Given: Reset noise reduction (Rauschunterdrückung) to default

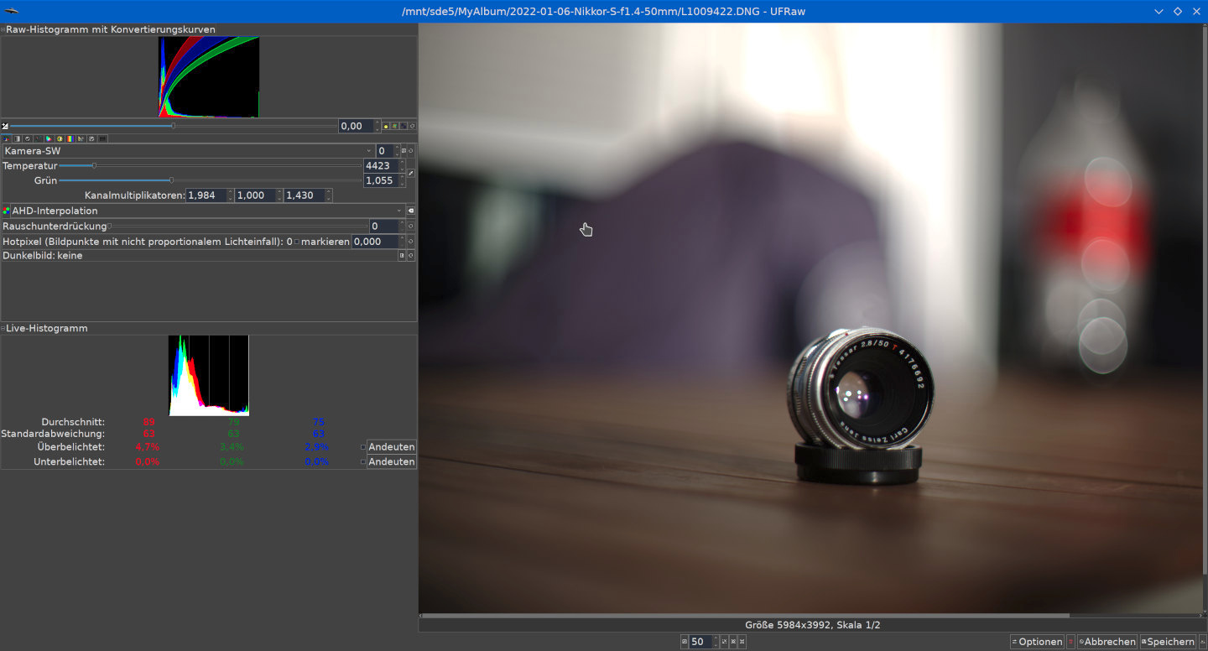Looking at the screenshot, I should (411, 227).
